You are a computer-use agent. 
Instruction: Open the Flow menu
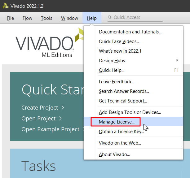click(27, 18)
